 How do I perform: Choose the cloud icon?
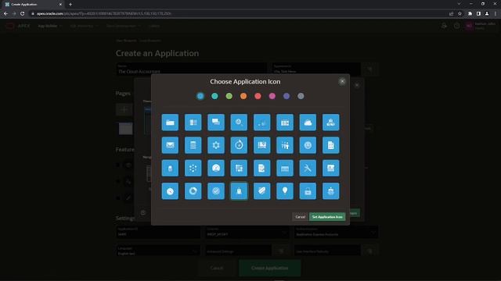(x=308, y=123)
